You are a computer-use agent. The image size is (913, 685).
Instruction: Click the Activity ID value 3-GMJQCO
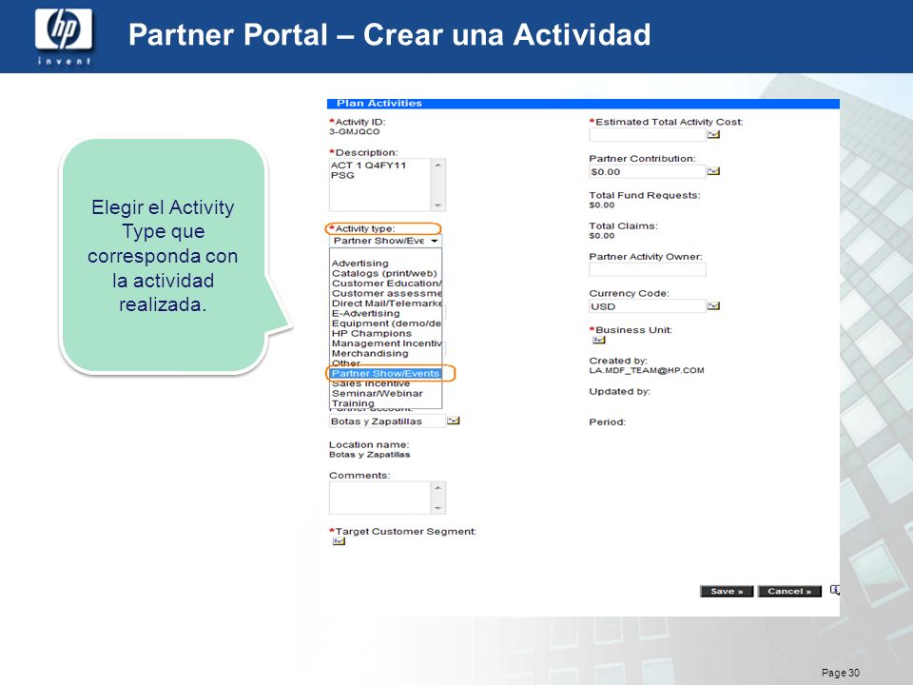[x=354, y=131]
